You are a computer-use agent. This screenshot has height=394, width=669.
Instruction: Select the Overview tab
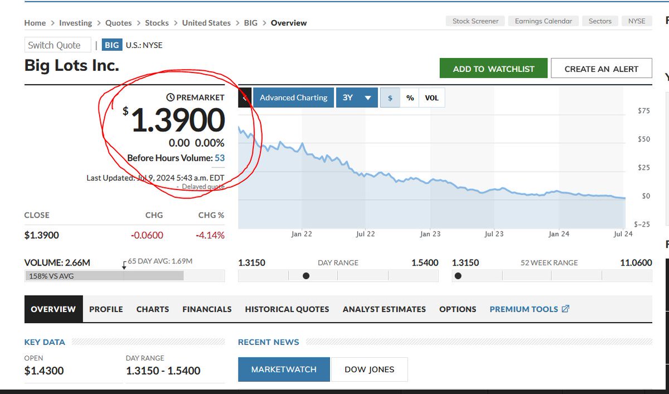click(x=54, y=309)
